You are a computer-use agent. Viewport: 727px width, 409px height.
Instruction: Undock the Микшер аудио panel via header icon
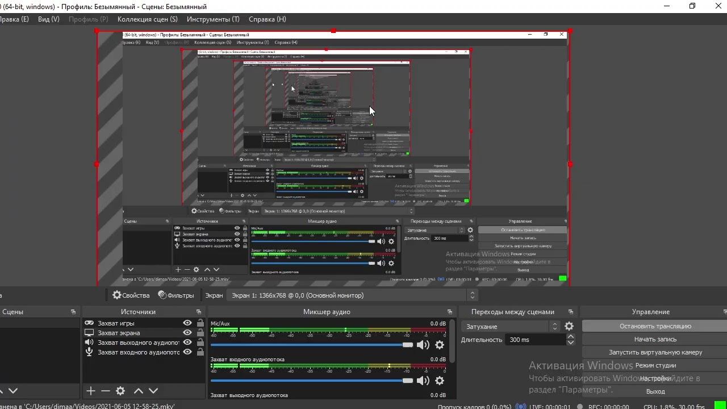pyautogui.click(x=450, y=312)
